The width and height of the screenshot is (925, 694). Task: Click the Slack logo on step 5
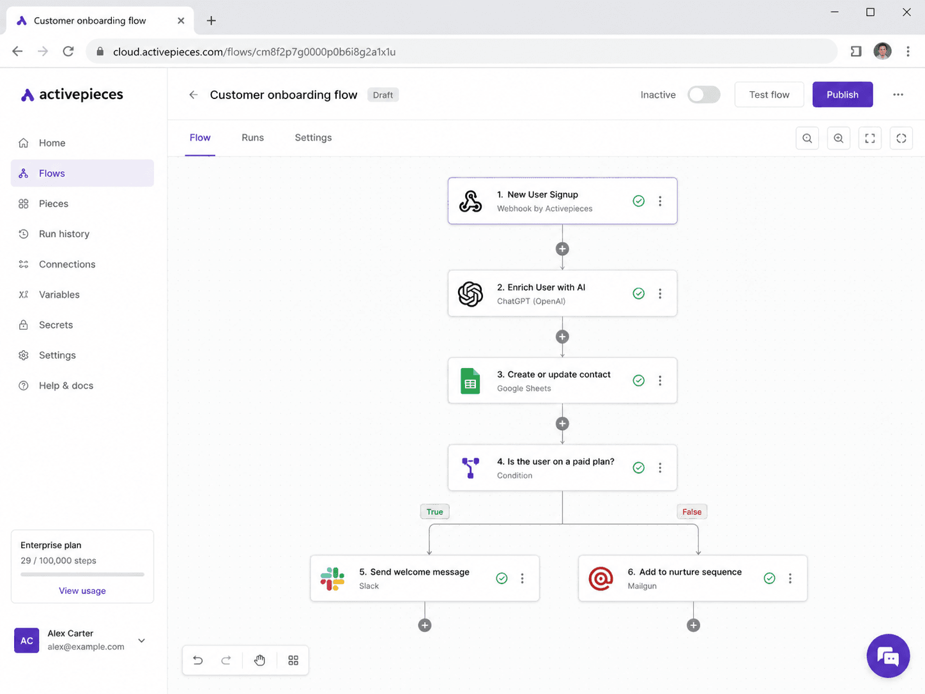332,578
